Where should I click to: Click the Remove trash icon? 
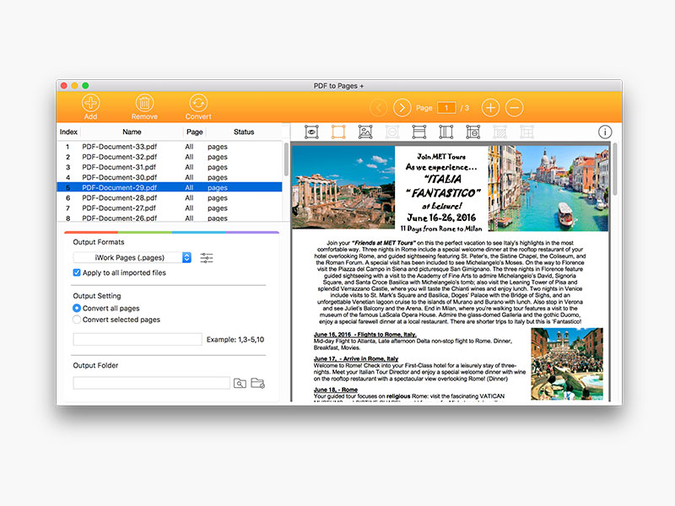point(144,103)
